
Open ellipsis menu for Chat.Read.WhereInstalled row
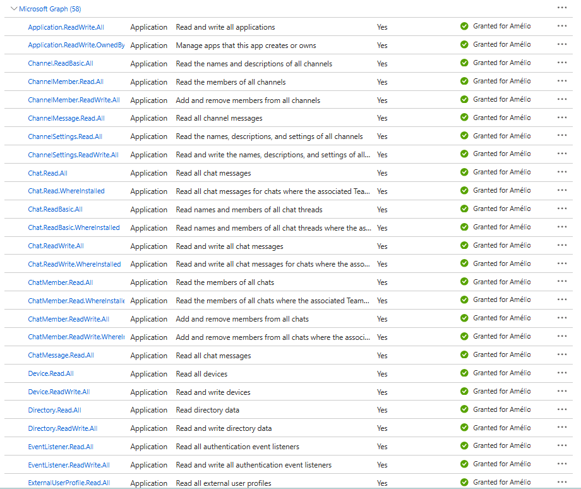click(561, 190)
